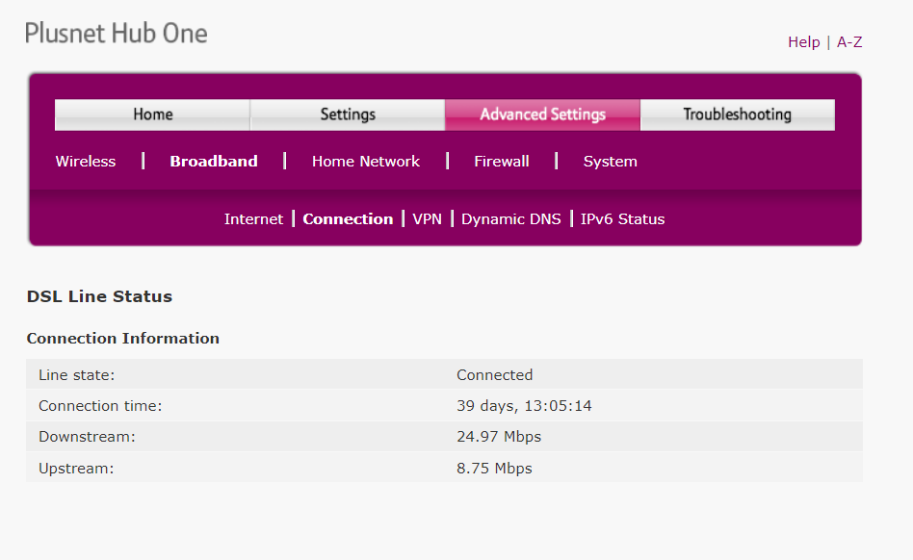View the IPv6 Status page
Viewport: 913px width, 560px height.
(x=622, y=219)
